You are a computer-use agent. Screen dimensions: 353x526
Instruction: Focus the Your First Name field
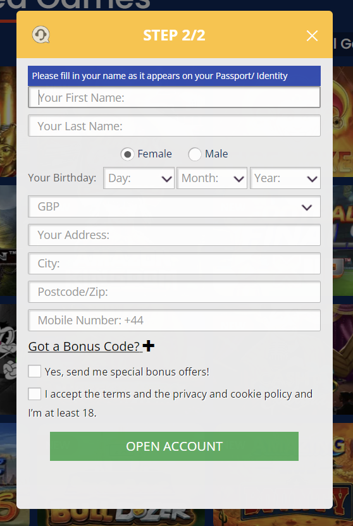click(x=174, y=97)
